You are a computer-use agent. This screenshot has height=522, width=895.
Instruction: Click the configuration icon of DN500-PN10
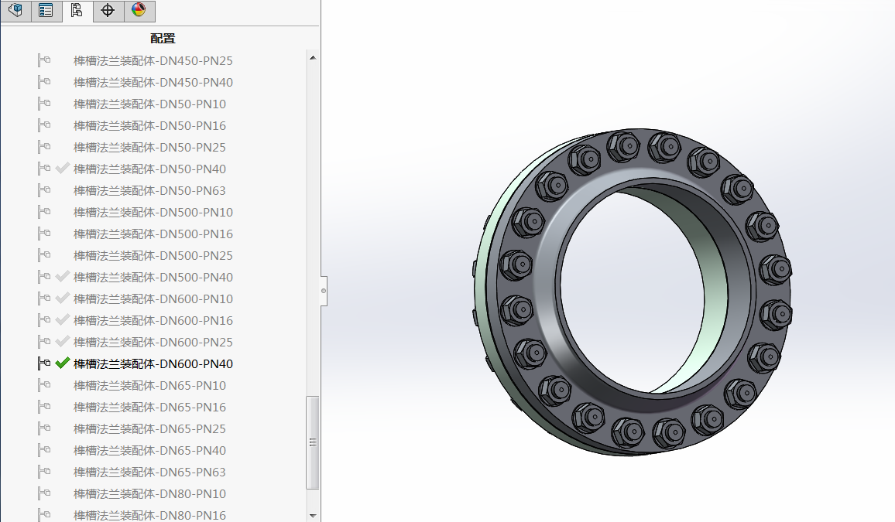pyautogui.click(x=44, y=212)
